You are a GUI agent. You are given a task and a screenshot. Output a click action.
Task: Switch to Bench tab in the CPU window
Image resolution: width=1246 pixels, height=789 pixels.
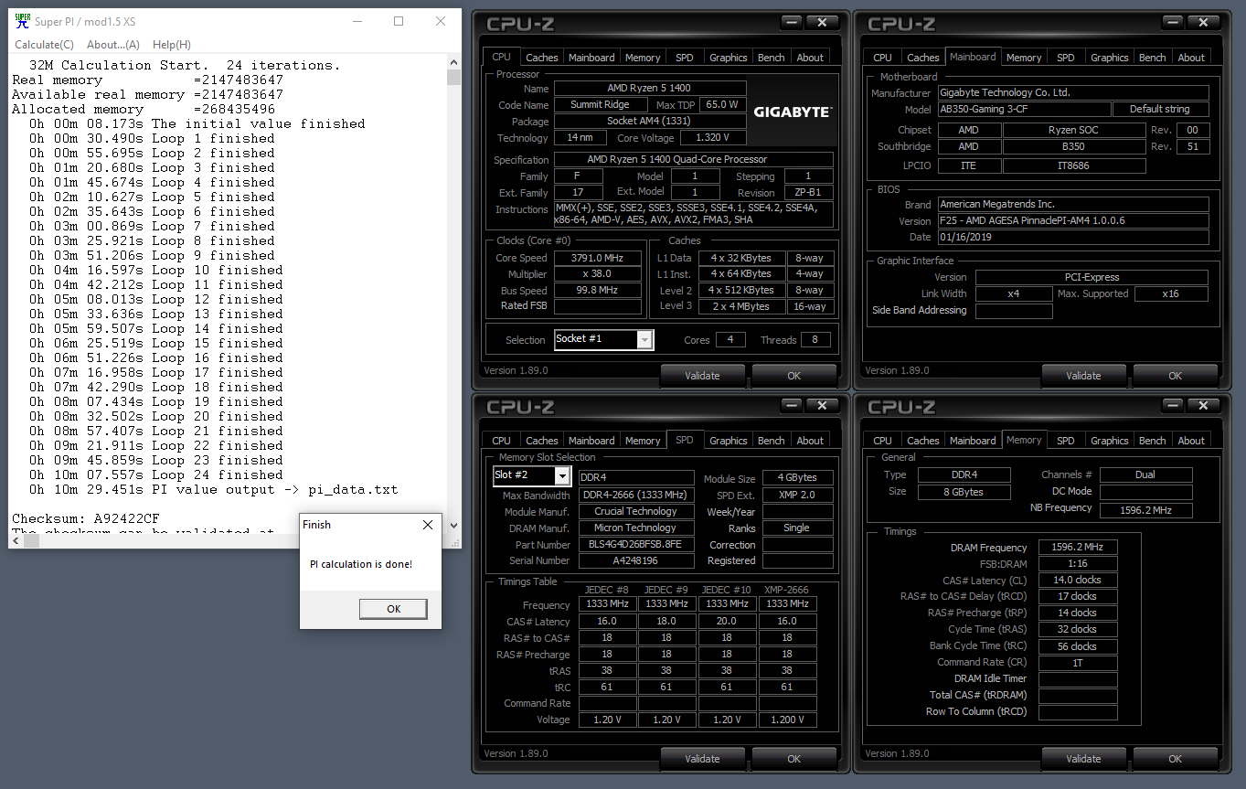click(772, 57)
